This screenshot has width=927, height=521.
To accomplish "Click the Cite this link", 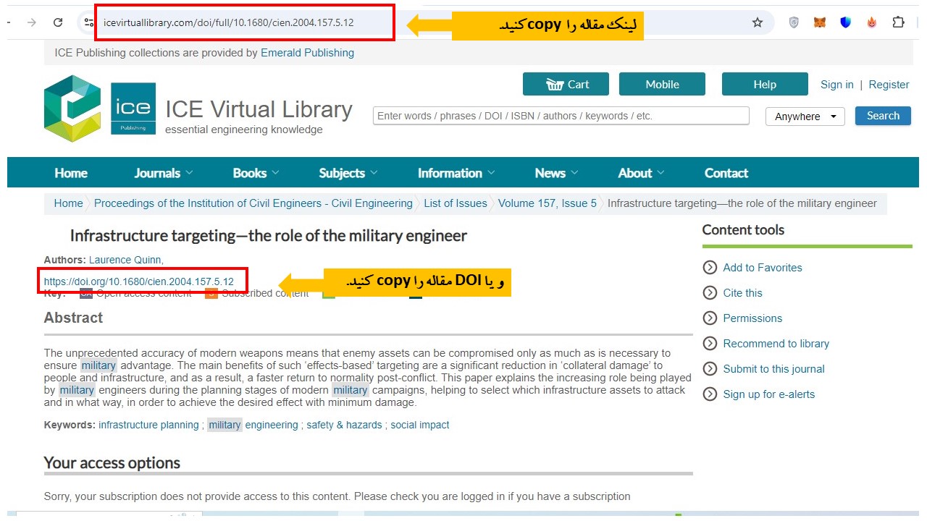I will (x=742, y=293).
